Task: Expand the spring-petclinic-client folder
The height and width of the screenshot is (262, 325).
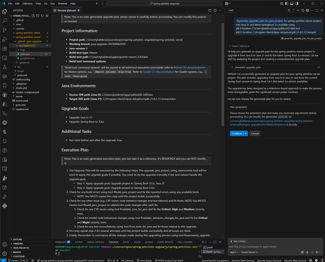Action: coord(30,33)
